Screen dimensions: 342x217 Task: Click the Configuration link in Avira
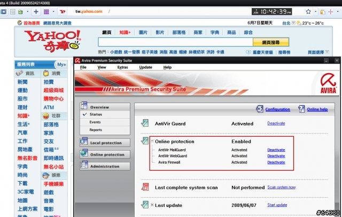coord(278,109)
